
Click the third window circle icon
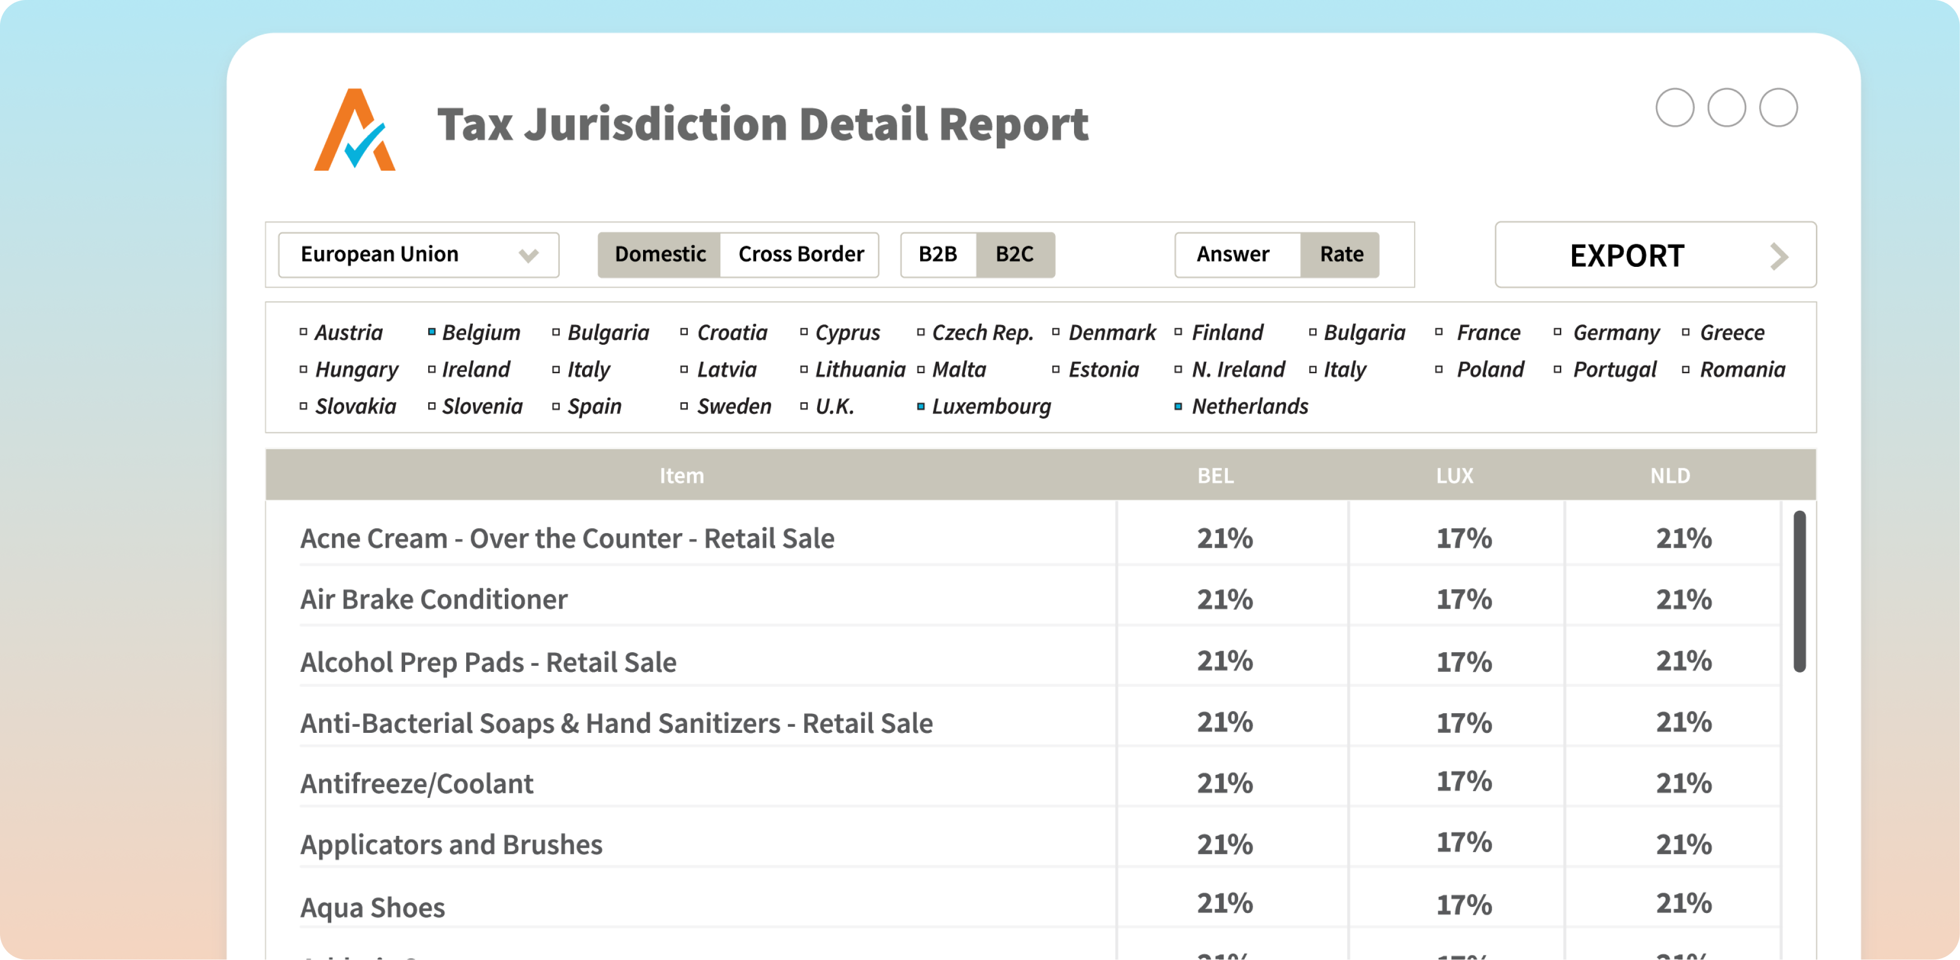[1778, 108]
